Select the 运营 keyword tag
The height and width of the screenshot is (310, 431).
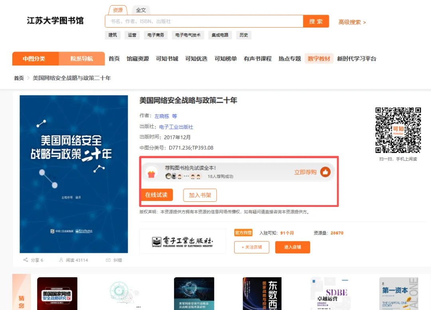[x=132, y=35]
